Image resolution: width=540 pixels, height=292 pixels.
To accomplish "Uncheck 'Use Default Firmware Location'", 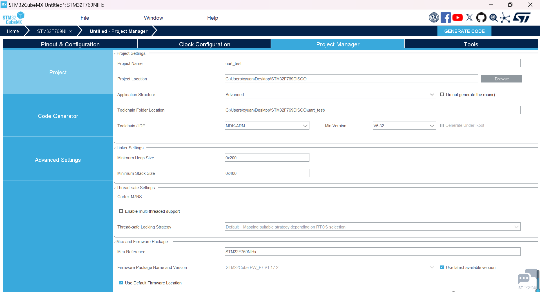I will (121, 283).
